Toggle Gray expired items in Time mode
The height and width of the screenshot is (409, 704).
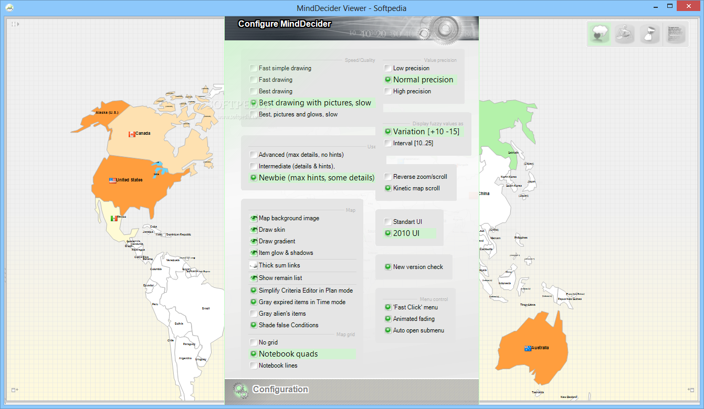298,302
